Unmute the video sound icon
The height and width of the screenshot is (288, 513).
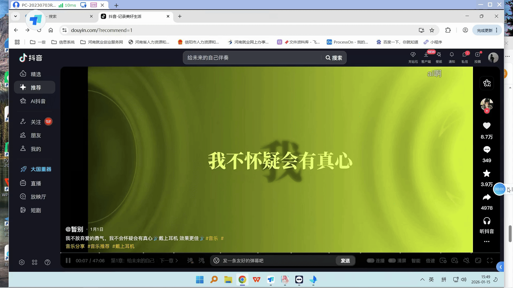click(466, 261)
